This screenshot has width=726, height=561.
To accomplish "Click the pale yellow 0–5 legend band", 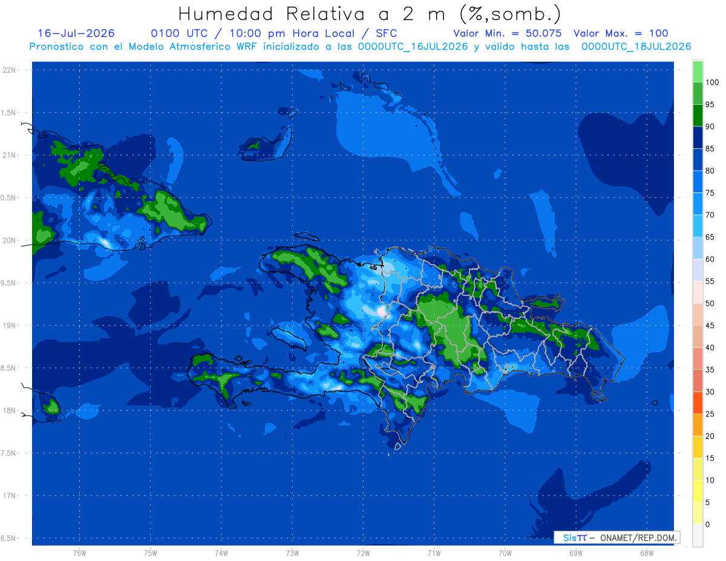I will (x=698, y=513).
